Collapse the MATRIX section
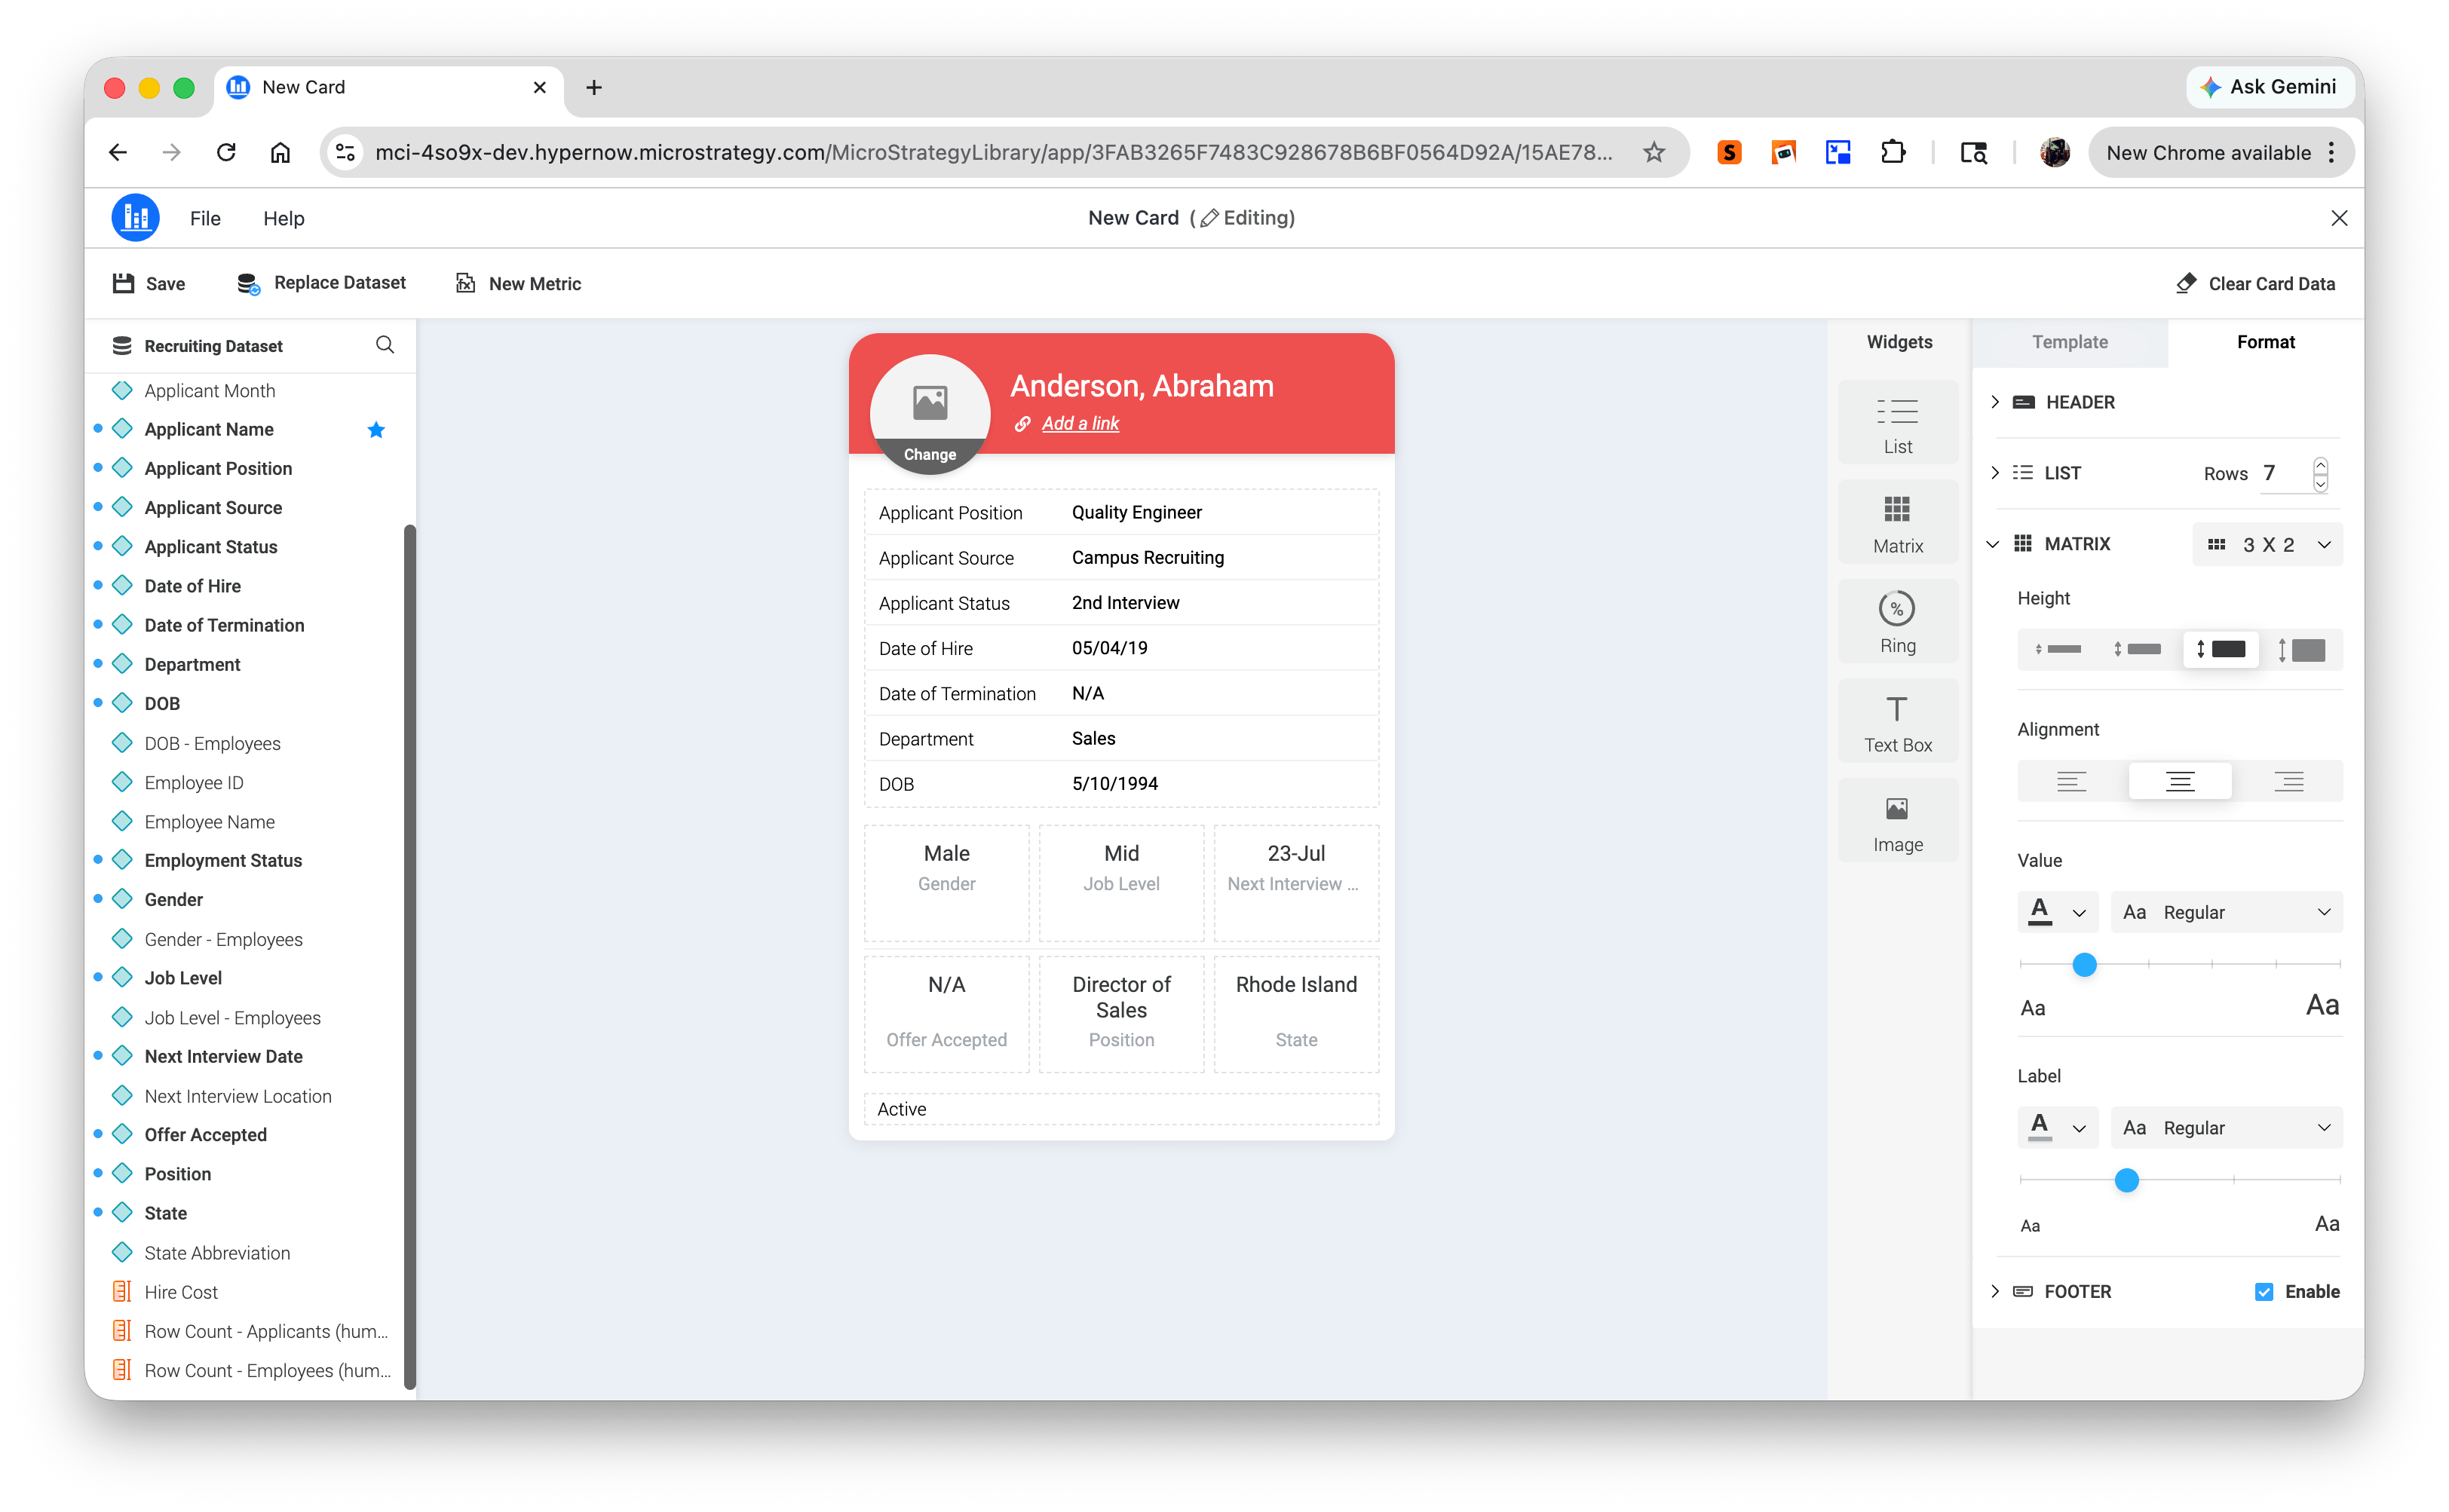 1993,544
